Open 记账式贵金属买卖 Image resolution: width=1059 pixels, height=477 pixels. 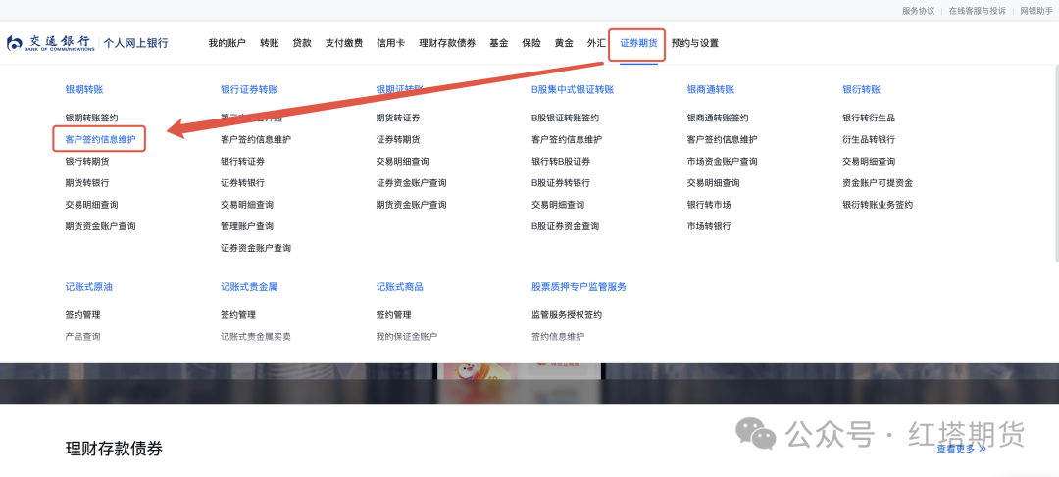256,337
